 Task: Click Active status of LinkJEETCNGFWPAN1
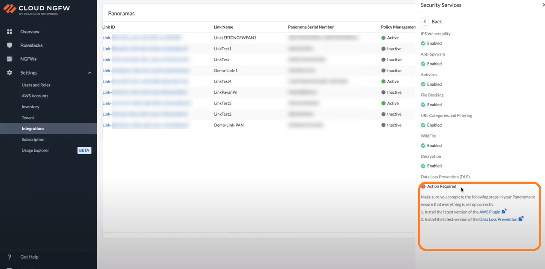[390, 38]
